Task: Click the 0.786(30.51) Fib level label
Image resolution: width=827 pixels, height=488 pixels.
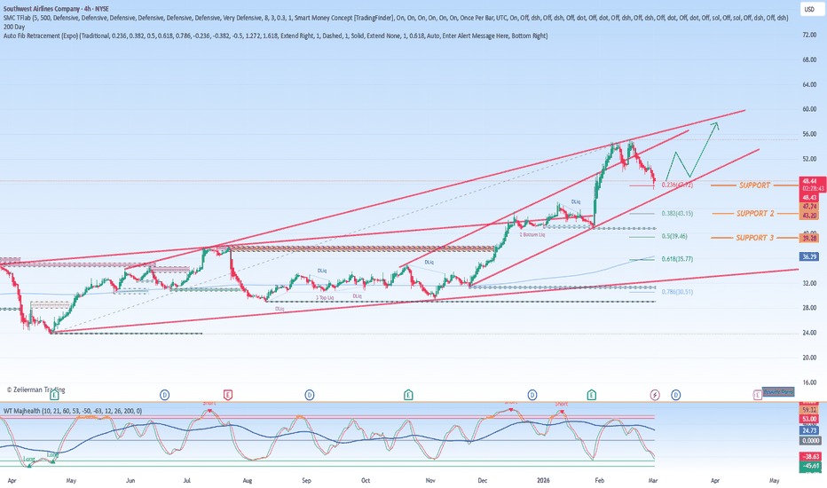Action: click(x=677, y=292)
